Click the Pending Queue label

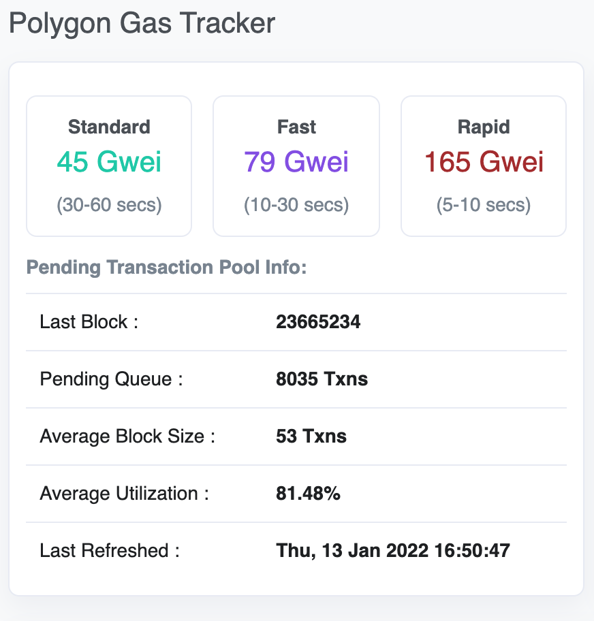(111, 379)
